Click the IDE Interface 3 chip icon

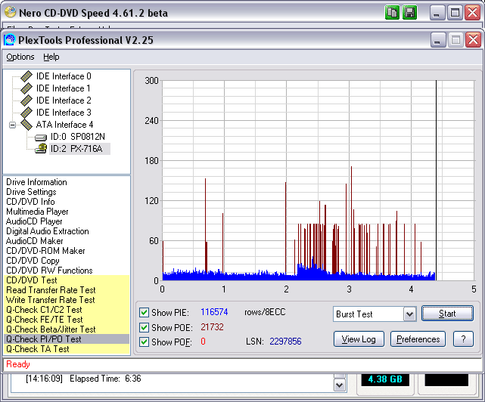pyautogui.click(x=26, y=113)
